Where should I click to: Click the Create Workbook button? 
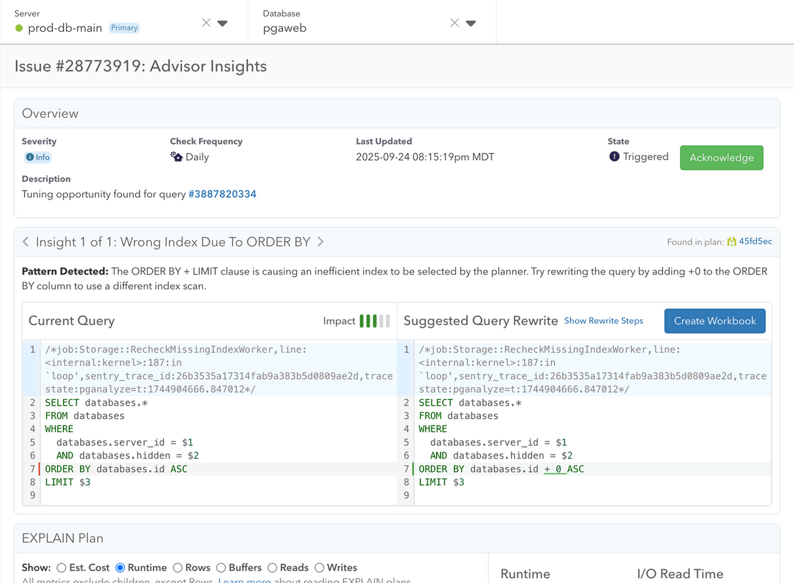[x=715, y=321]
